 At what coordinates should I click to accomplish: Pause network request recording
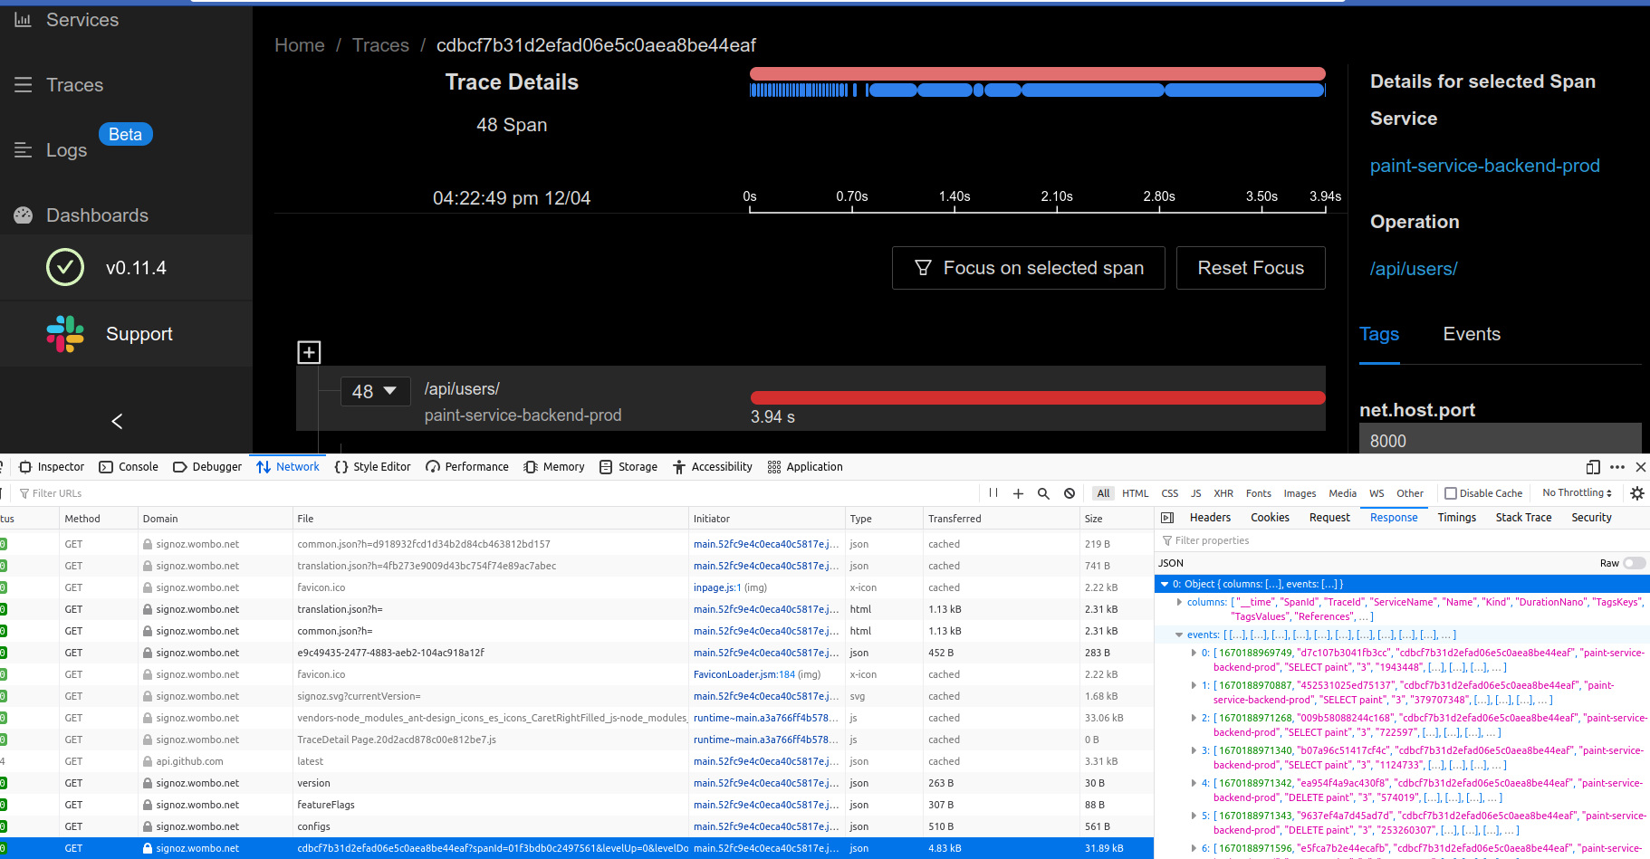click(x=993, y=492)
